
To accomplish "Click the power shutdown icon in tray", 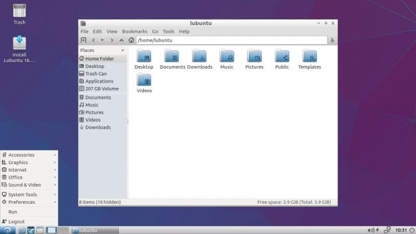I will pos(412,230).
